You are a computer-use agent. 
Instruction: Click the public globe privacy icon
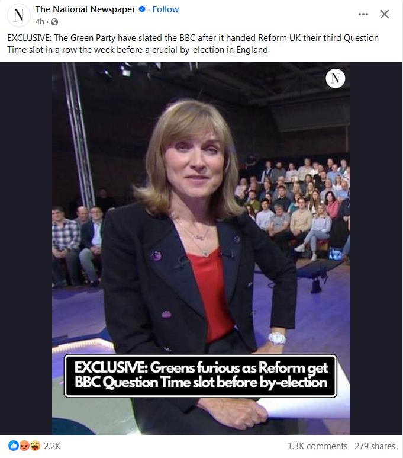click(x=54, y=22)
